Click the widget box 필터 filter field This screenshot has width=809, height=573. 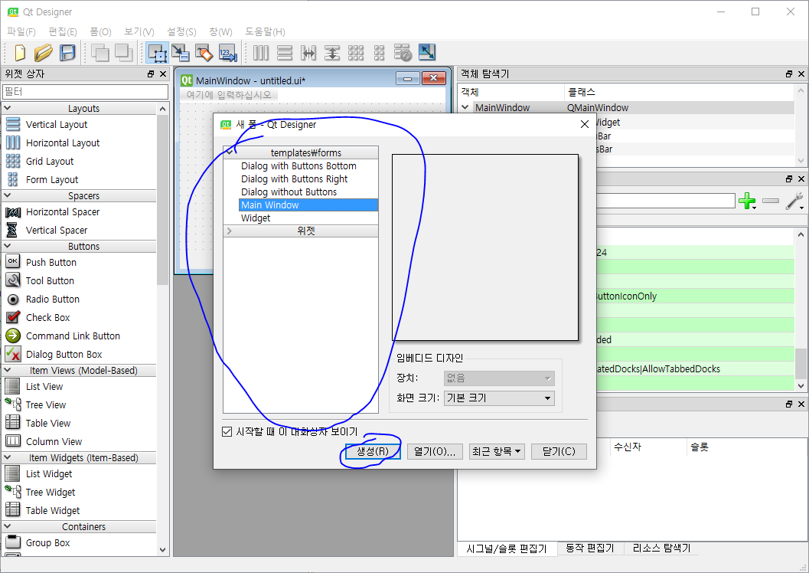86,92
